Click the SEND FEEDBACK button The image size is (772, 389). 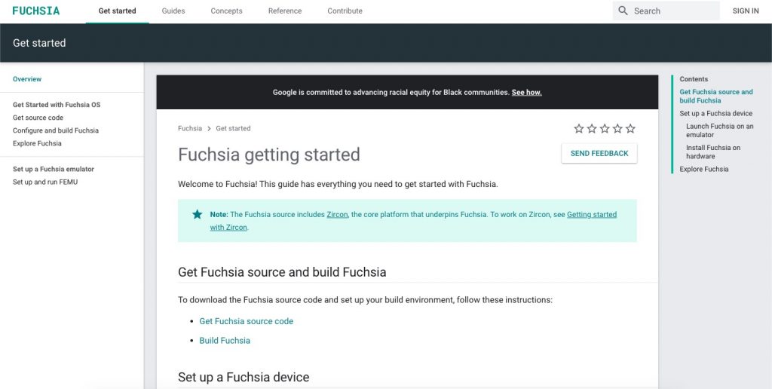[x=599, y=153]
